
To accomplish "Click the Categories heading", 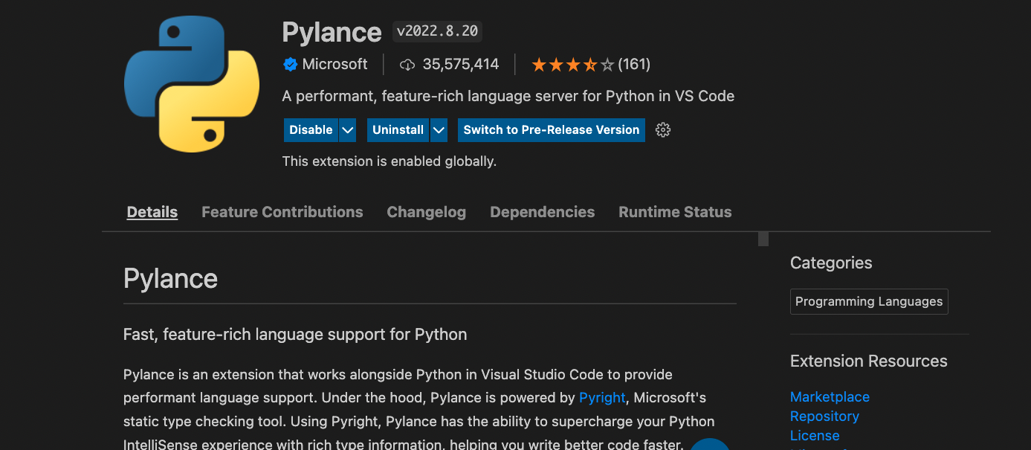I will point(831,263).
